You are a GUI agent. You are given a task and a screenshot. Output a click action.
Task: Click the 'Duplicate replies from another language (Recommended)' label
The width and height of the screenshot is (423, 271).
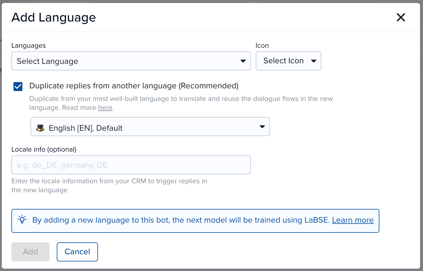pos(134,86)
